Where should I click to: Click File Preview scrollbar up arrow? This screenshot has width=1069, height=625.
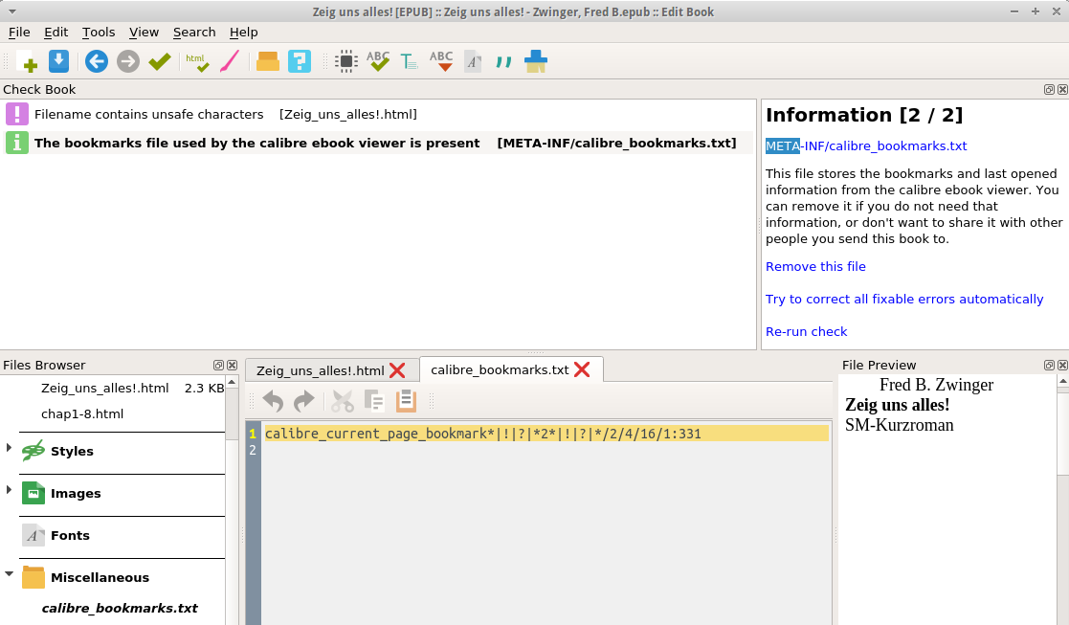[1062, 382]
